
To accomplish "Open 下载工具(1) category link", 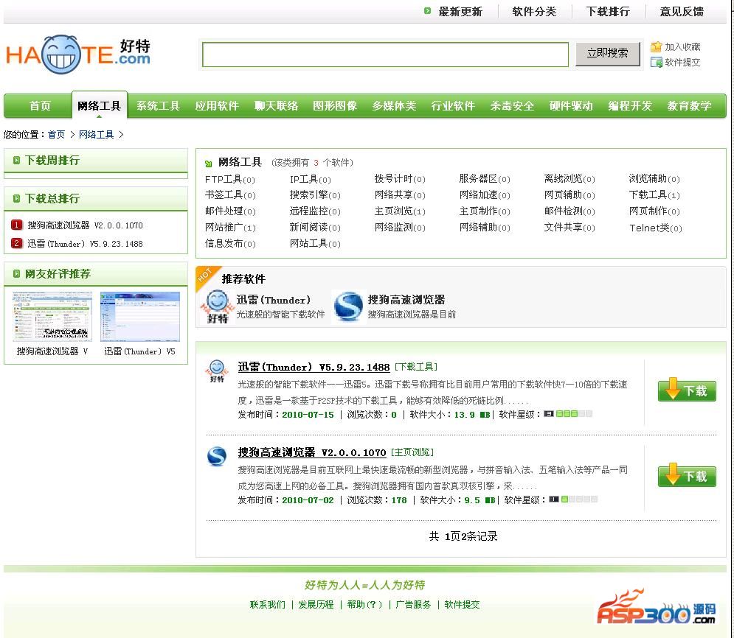I will click(654, 195).
